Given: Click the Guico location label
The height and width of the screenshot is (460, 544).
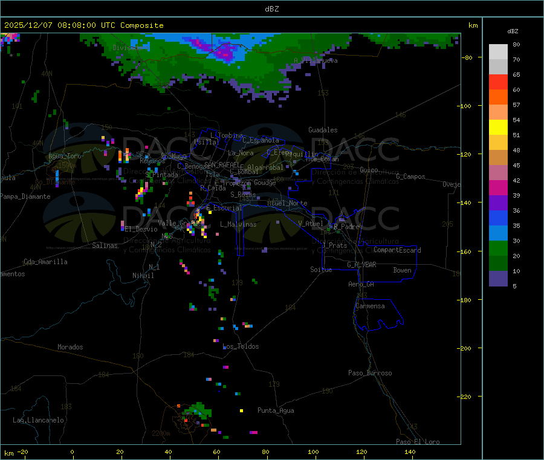Looking at the screenshot, I should pos(369,170).
